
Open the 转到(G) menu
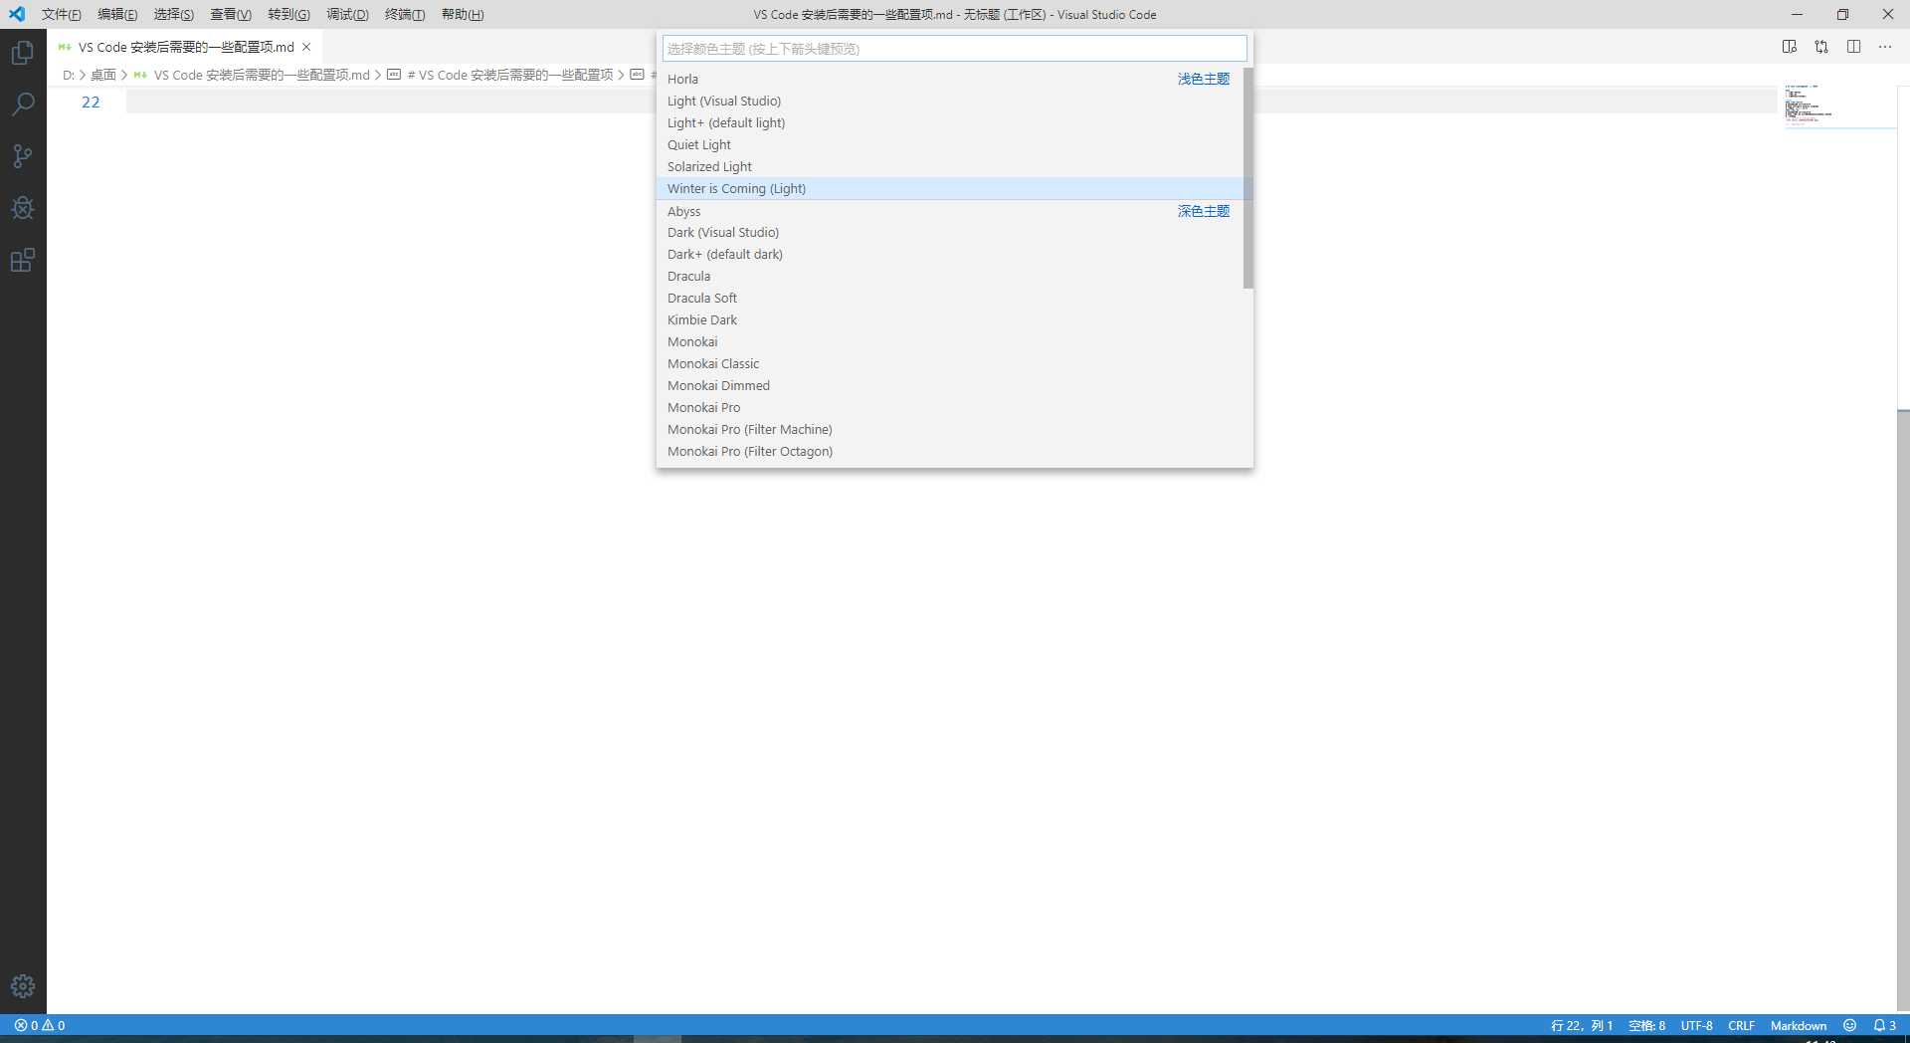pos(288,14)
